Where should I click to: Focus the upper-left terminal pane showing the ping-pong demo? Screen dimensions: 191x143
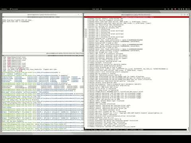pyautogui.click(x=42, y=35)
